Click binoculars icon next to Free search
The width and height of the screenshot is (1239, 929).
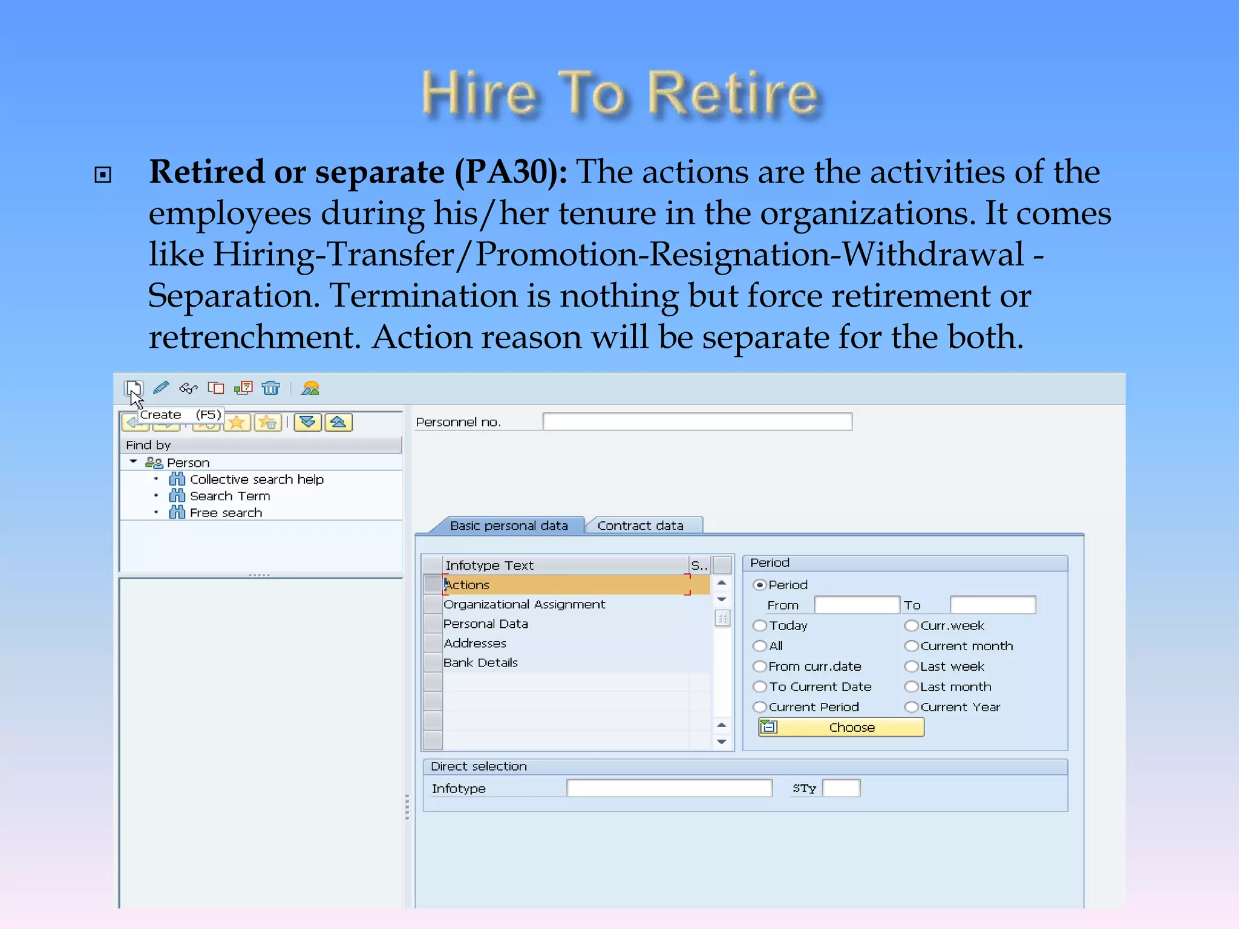click(x=177, y=513)
